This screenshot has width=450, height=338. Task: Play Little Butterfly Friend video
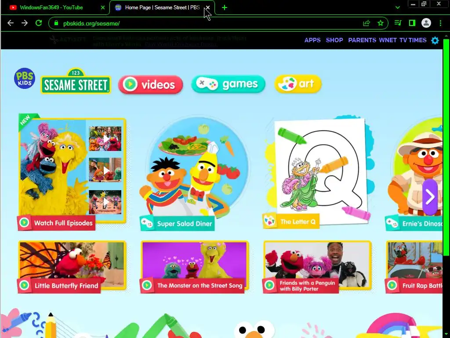(59, 285)
